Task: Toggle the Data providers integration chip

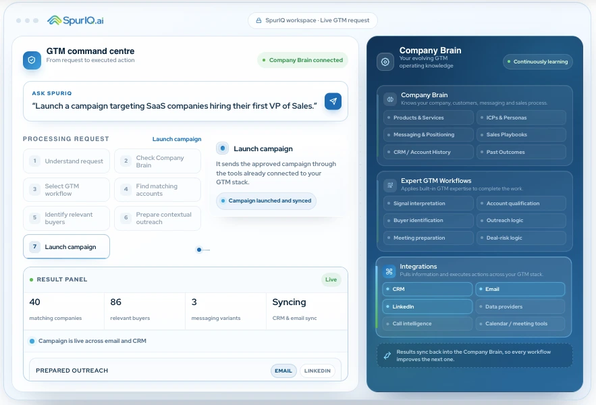Action: coord(520,306)
